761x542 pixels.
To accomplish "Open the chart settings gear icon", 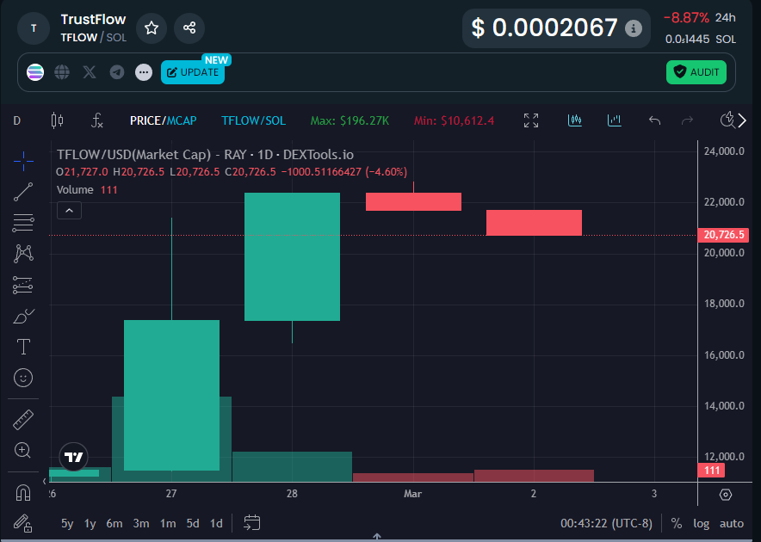I will click(726, 495).
